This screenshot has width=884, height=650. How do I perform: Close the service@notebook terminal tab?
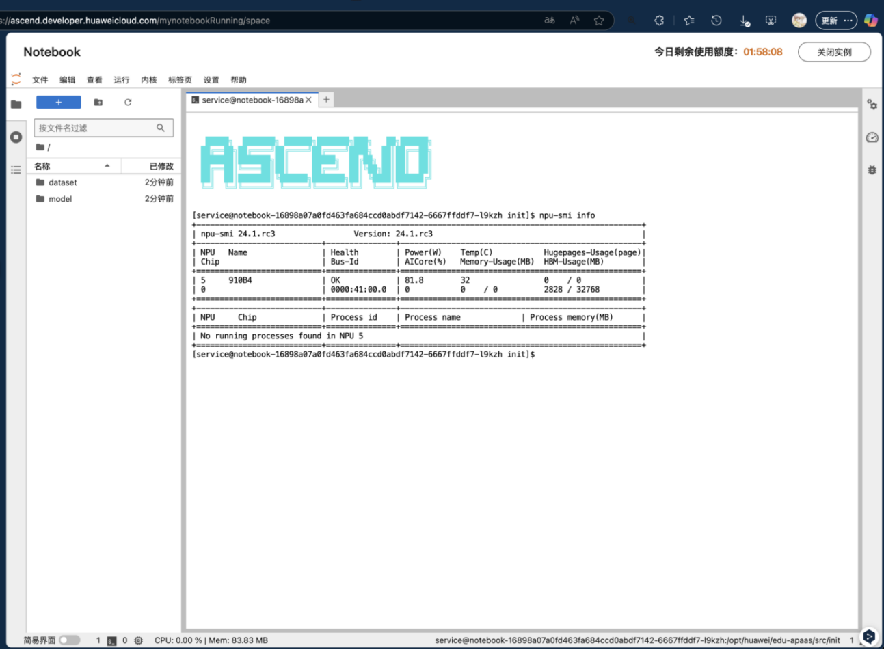(308, 100)
